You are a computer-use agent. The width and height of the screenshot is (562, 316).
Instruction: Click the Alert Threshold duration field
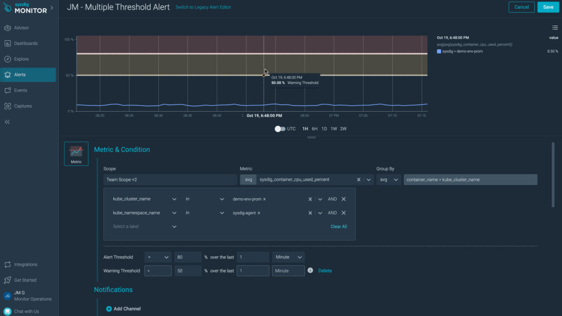pyautogui.click(x=253, y=257)
